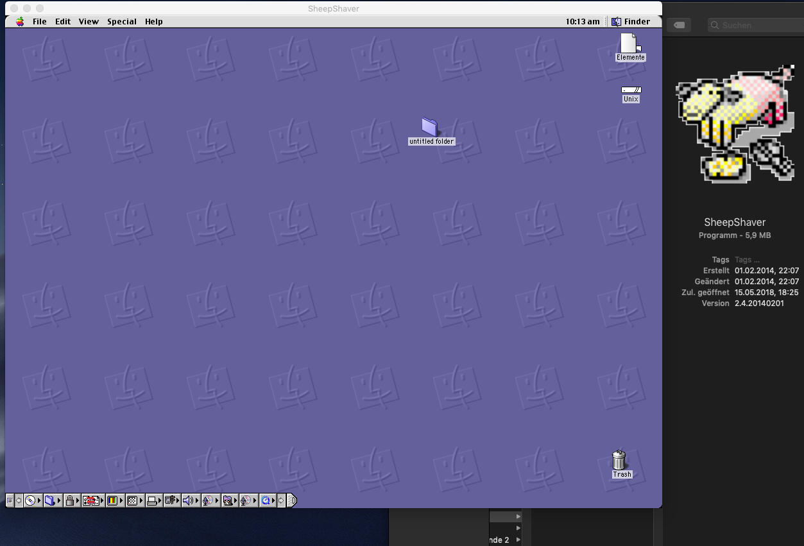The height and width of the screenshot is (546, 804).
Task: Open the AppleTalk switch module with red arrows
Action: tap(94, 500)
